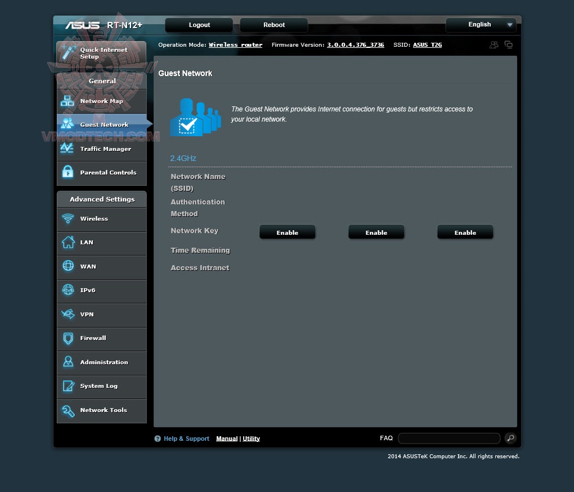
Task: Click the large Guest Network illustration
Action: click(x=195, y=117)
